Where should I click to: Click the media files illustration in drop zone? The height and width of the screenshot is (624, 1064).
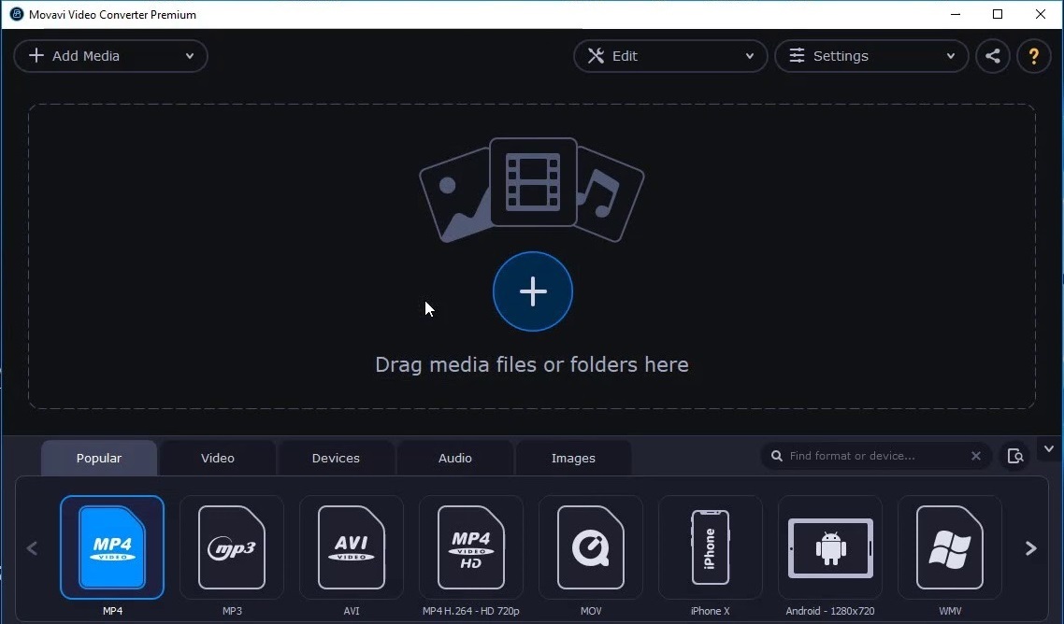tap(532, 190)
